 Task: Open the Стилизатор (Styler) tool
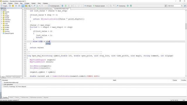click(x=121, y=6)
